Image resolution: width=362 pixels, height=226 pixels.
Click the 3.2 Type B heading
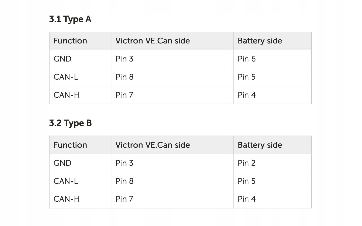pos(70,123)
